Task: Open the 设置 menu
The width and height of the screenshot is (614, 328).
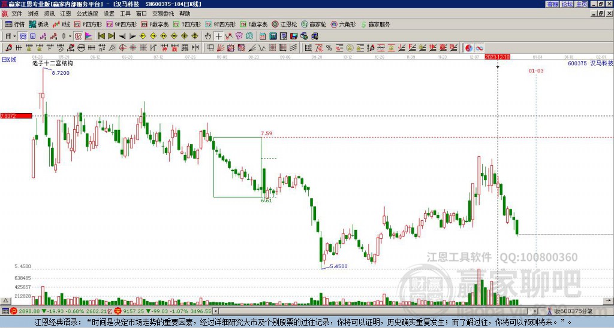Action: coord(109,14)
